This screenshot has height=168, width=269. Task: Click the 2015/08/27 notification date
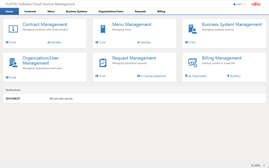tap(13, 98)
